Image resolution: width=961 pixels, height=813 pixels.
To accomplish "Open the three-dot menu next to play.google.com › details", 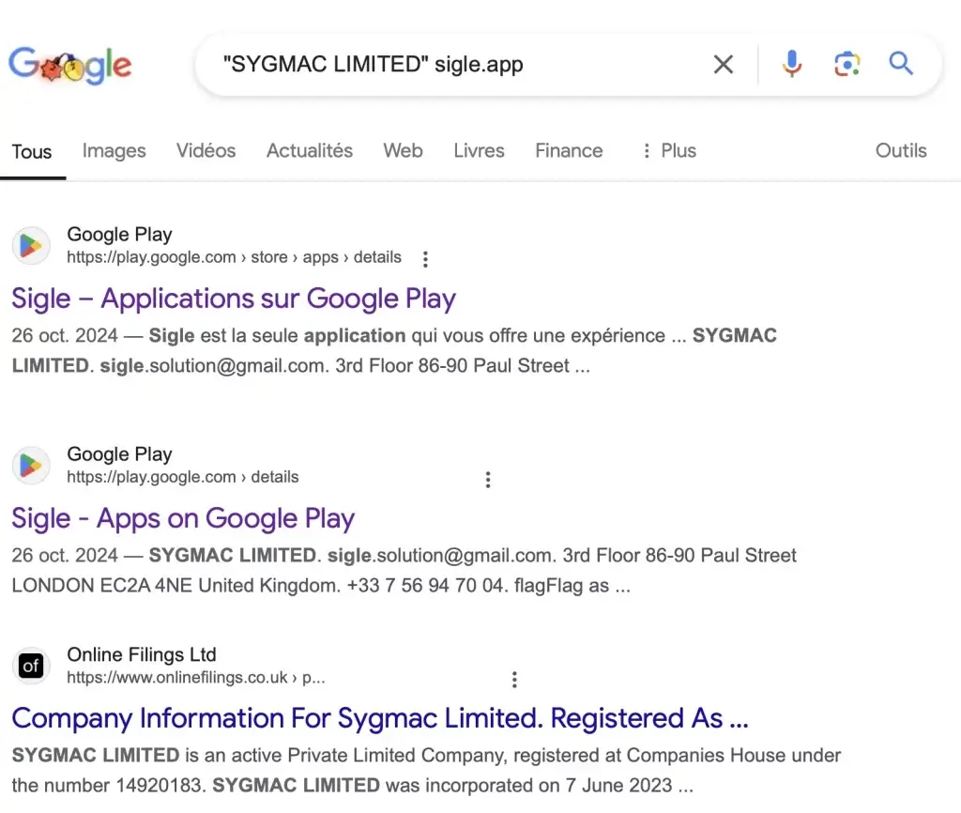I will coord(488,480).
